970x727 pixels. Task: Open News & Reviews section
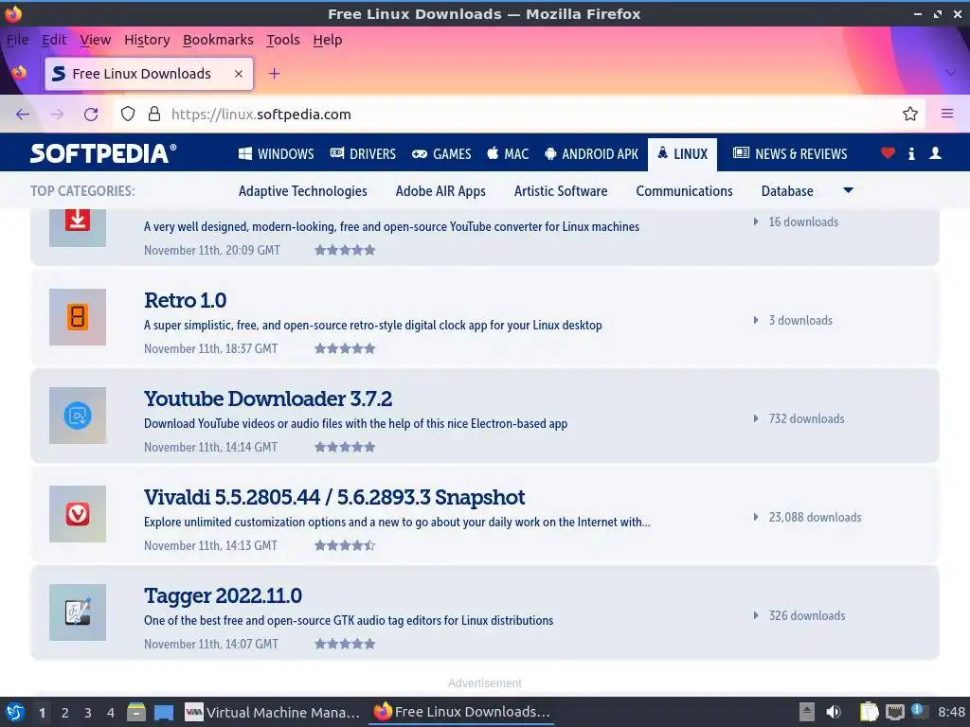point(790,154)
